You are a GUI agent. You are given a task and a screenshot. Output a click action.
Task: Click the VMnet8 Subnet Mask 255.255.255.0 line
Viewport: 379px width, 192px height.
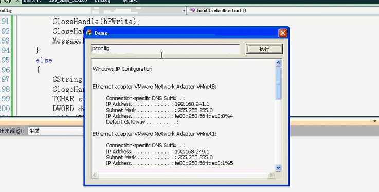point(159,110)
